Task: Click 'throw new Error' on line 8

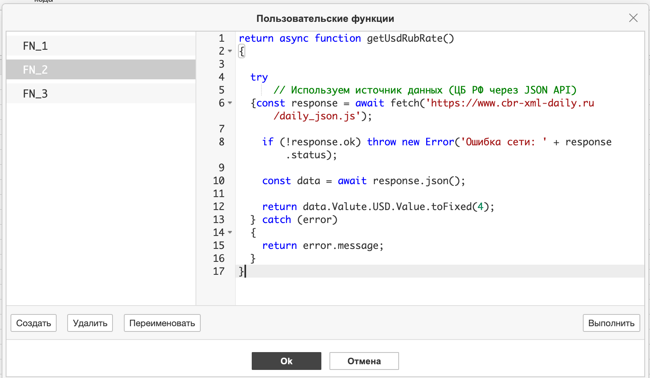Action: point(410,142)
